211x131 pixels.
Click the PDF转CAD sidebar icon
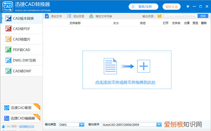pos(8,50)
